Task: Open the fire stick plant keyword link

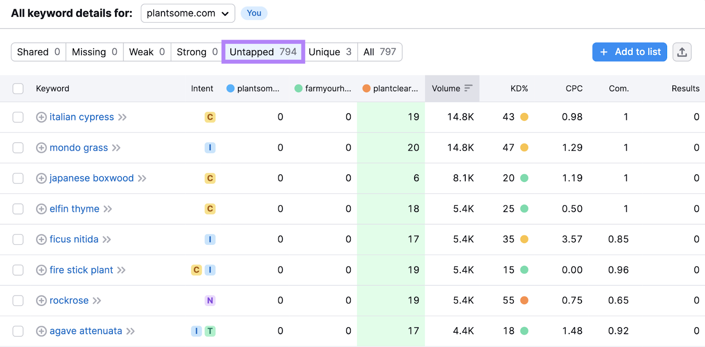Action: tap(81, 270)
